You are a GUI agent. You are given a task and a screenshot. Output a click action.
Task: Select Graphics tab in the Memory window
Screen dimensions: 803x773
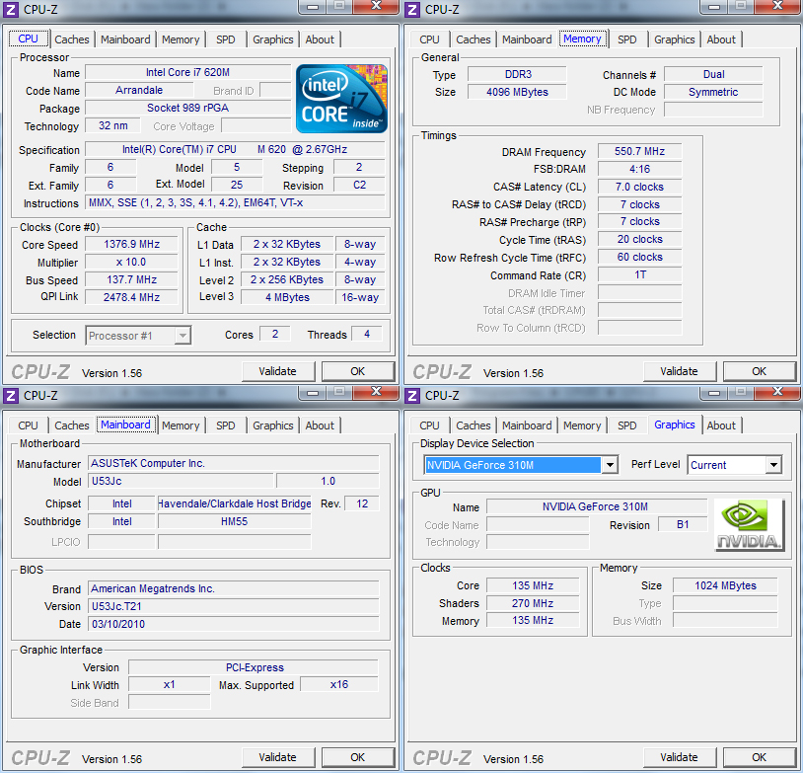click(675, 39)
